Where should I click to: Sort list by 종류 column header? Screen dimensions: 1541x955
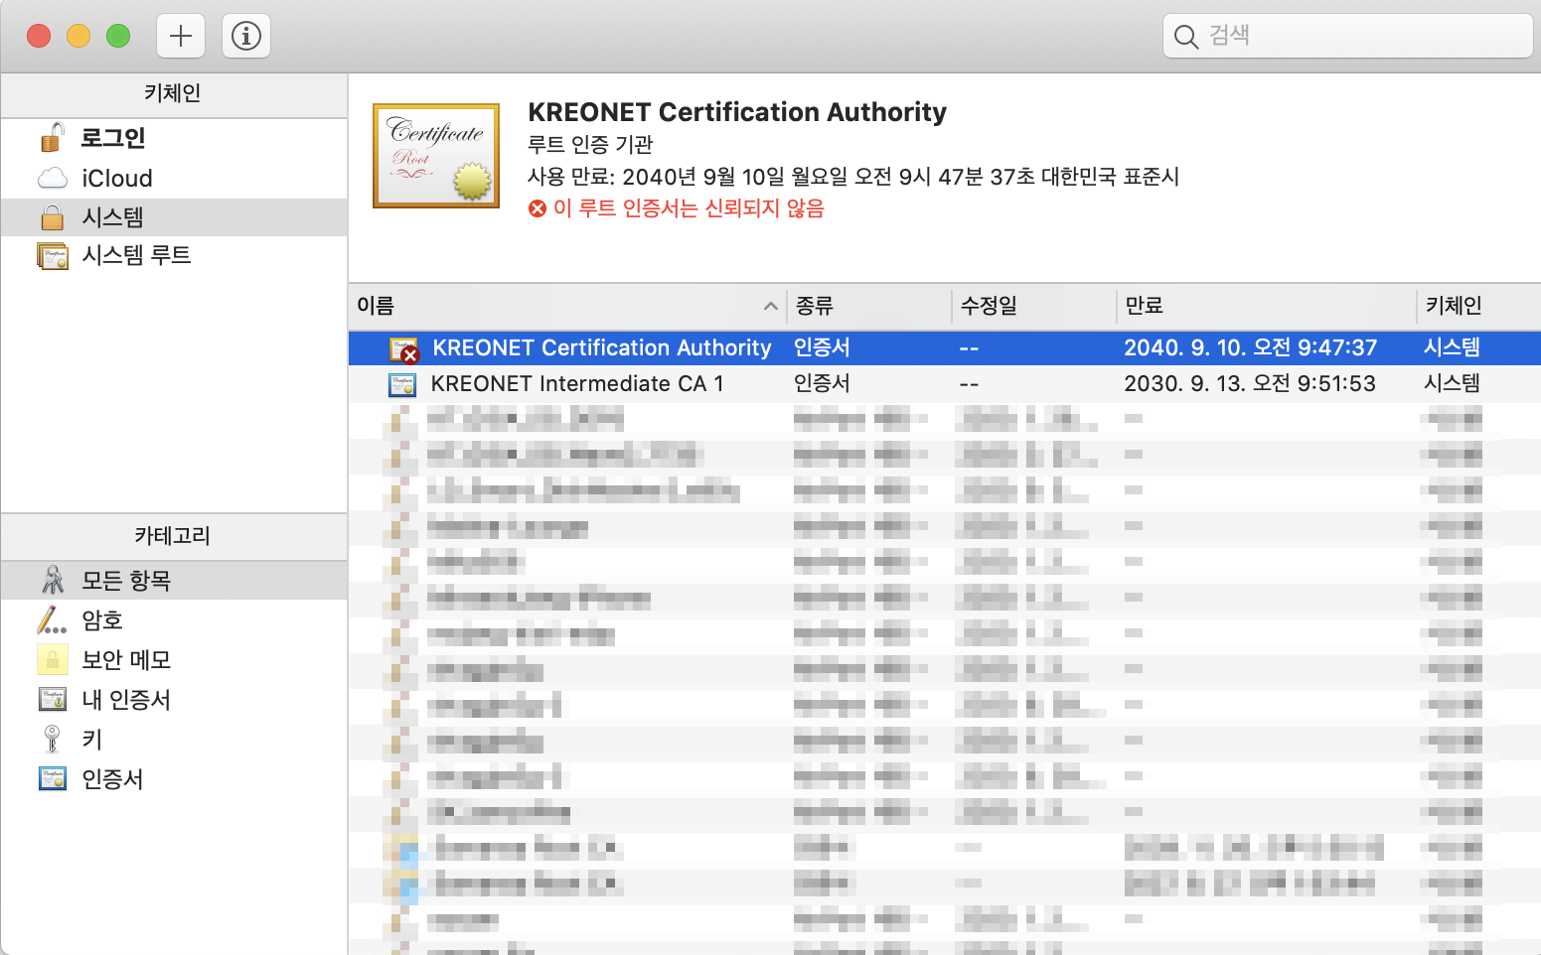(815, 307)
